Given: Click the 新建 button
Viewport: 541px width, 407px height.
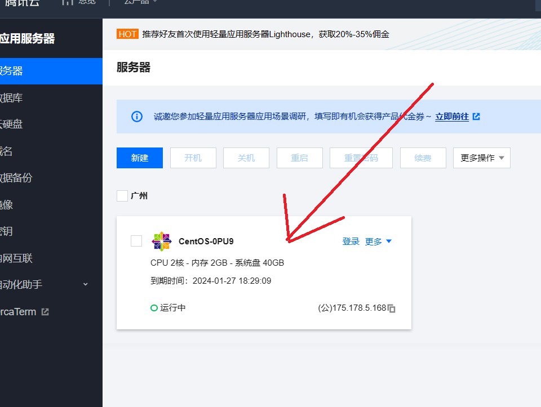Looking at the screenshot, I should tap(140, 158).
